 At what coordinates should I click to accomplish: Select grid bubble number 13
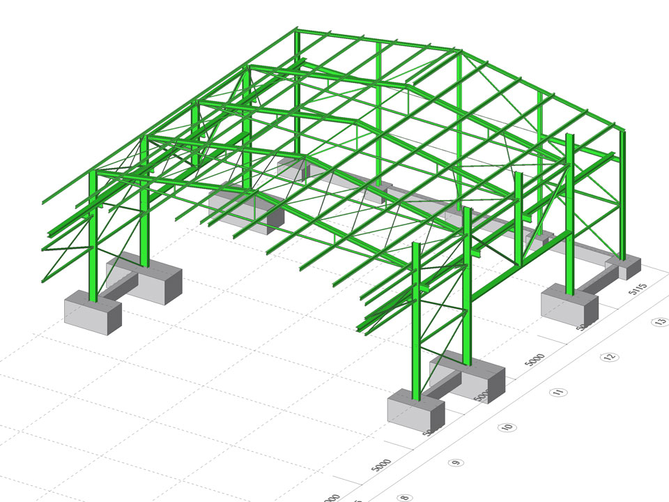(657, 323)
